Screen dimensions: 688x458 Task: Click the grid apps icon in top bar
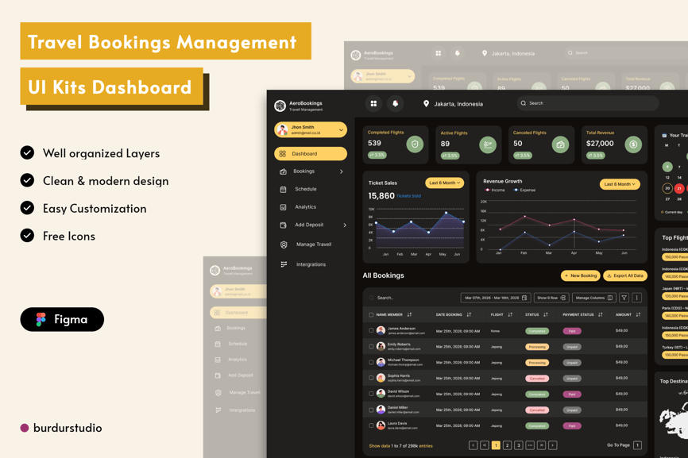pyautogui.click(x=373, y=103)
